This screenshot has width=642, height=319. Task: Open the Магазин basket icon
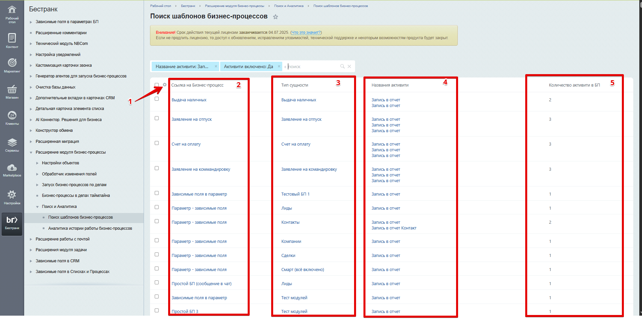click(x=12, y=89)
